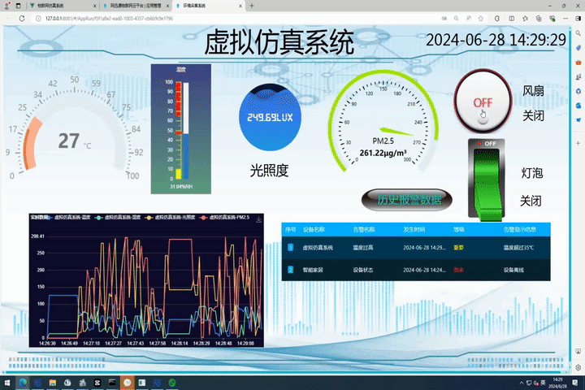Click the browser back arrow

[x=7, y=17]
